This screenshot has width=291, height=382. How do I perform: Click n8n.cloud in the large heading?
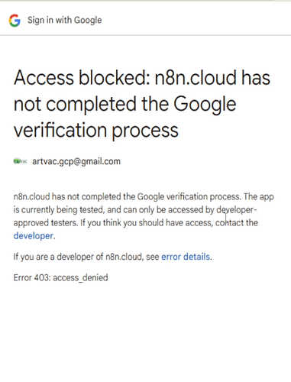[196, 77]
